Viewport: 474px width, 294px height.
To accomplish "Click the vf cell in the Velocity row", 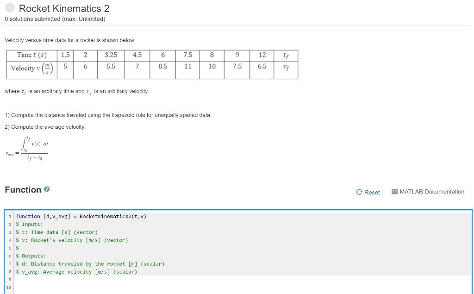I will tap(287, 66).
